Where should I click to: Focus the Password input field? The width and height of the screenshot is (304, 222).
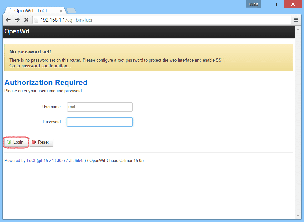coord(99,122)
